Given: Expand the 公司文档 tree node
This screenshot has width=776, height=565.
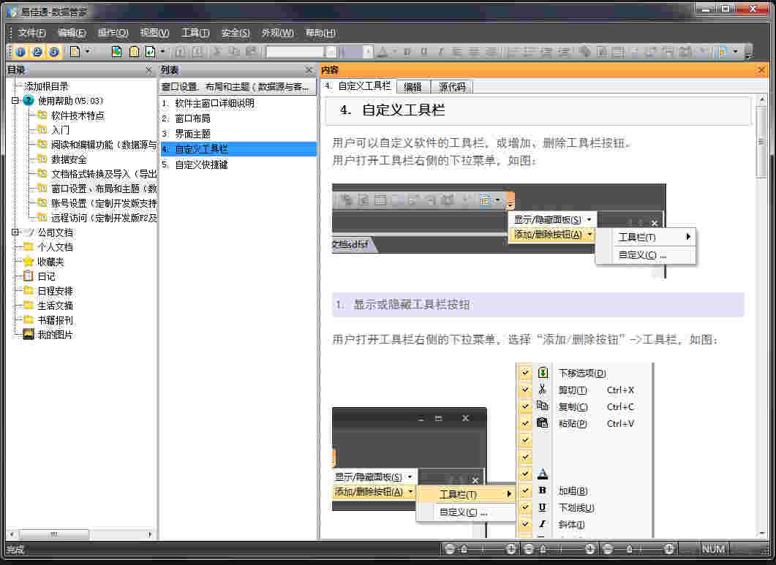Looking at the screenshot, I should pyautogui.click(x=15, y=232).
